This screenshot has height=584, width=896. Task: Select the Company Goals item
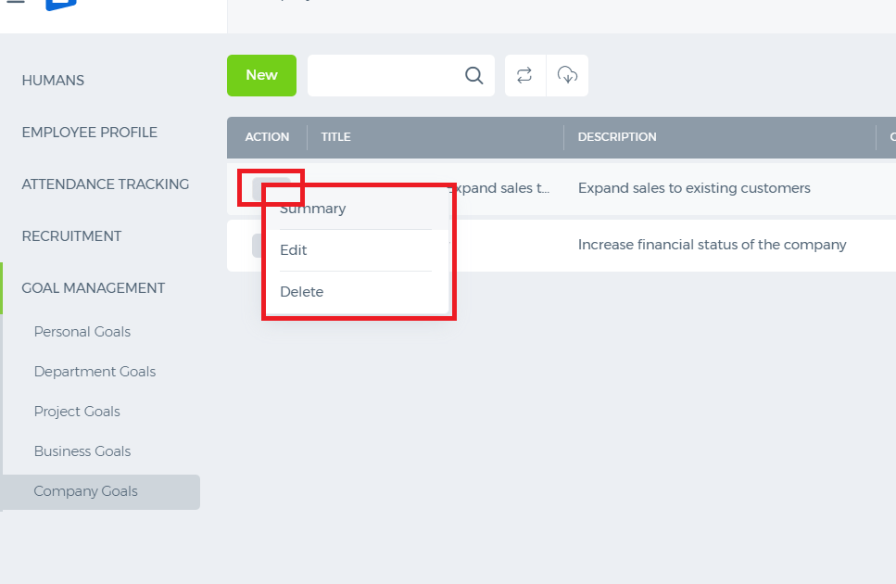(x=101, y=492)
